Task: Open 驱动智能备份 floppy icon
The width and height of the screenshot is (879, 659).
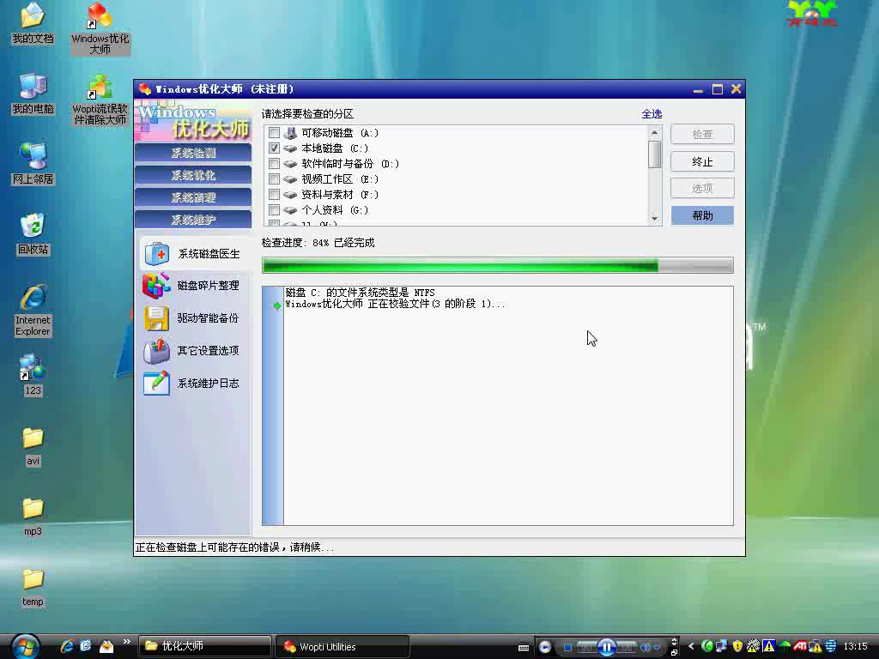Action: coord(156,318)
